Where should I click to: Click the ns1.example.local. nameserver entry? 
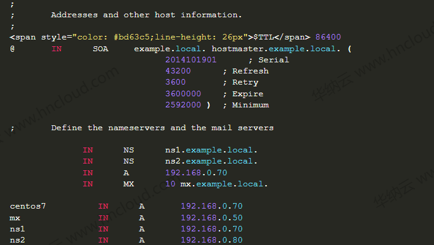point(211,150)
